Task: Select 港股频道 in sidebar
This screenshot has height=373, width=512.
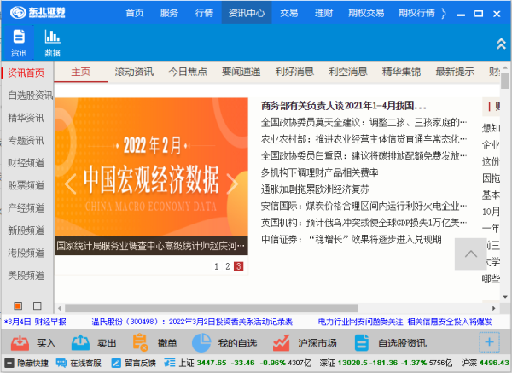Action: click(x=26, y=254)
